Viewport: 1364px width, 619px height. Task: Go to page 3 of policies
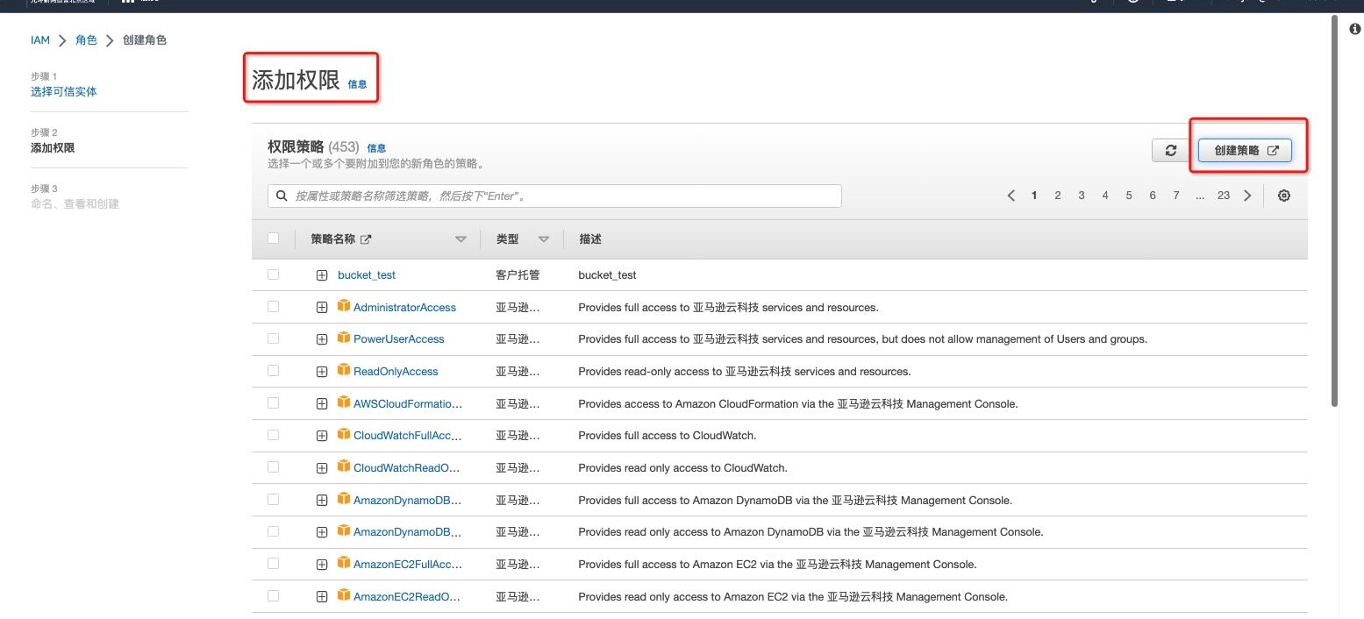point(1082,196)
